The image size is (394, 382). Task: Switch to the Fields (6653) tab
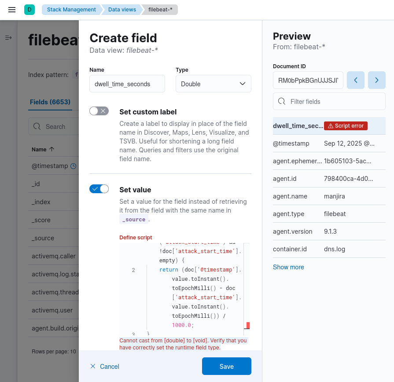coord(50,102)
